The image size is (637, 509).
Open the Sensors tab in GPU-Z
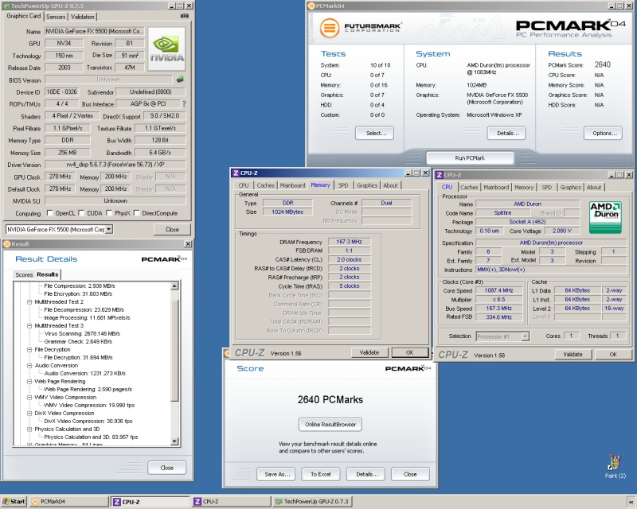coord(56,17)
